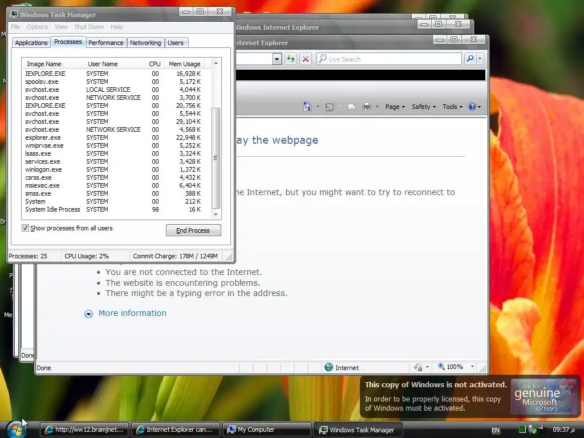This screenshot has width=584, height=438.
Task: Click the blue Help icon in IE toolbar
Action: (472, 107)
